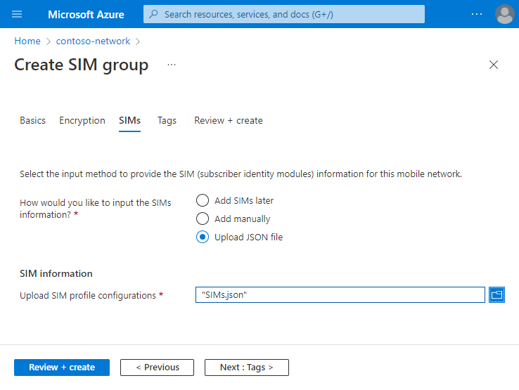Viewport: 519px width, 390px height.
Task: Close the Create SIM group pane
Action: pyautogui.click(x=494, y=65)
